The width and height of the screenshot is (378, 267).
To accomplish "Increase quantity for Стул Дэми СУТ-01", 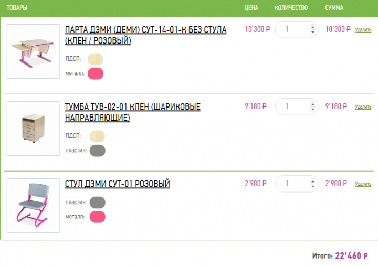I will (313, 180).
